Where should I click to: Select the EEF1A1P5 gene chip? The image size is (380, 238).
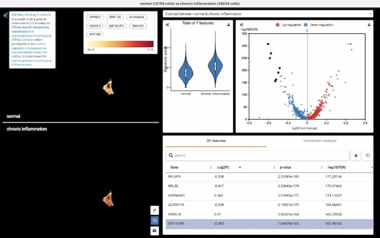tap(117, 25)
